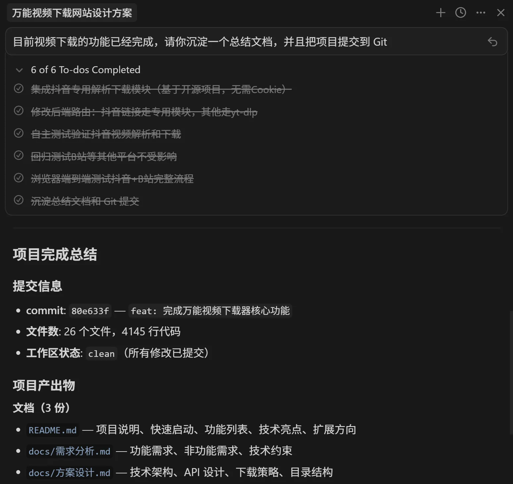Viewport: 513px width, 484px height.
Task: Toggle the 修改后端路由 todo checkmark
Action: (19, 111)
